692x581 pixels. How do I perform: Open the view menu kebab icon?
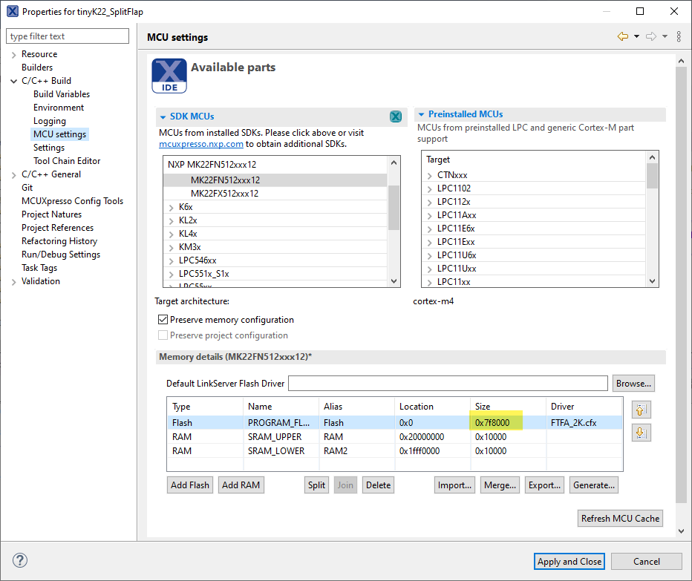(679, 36)
